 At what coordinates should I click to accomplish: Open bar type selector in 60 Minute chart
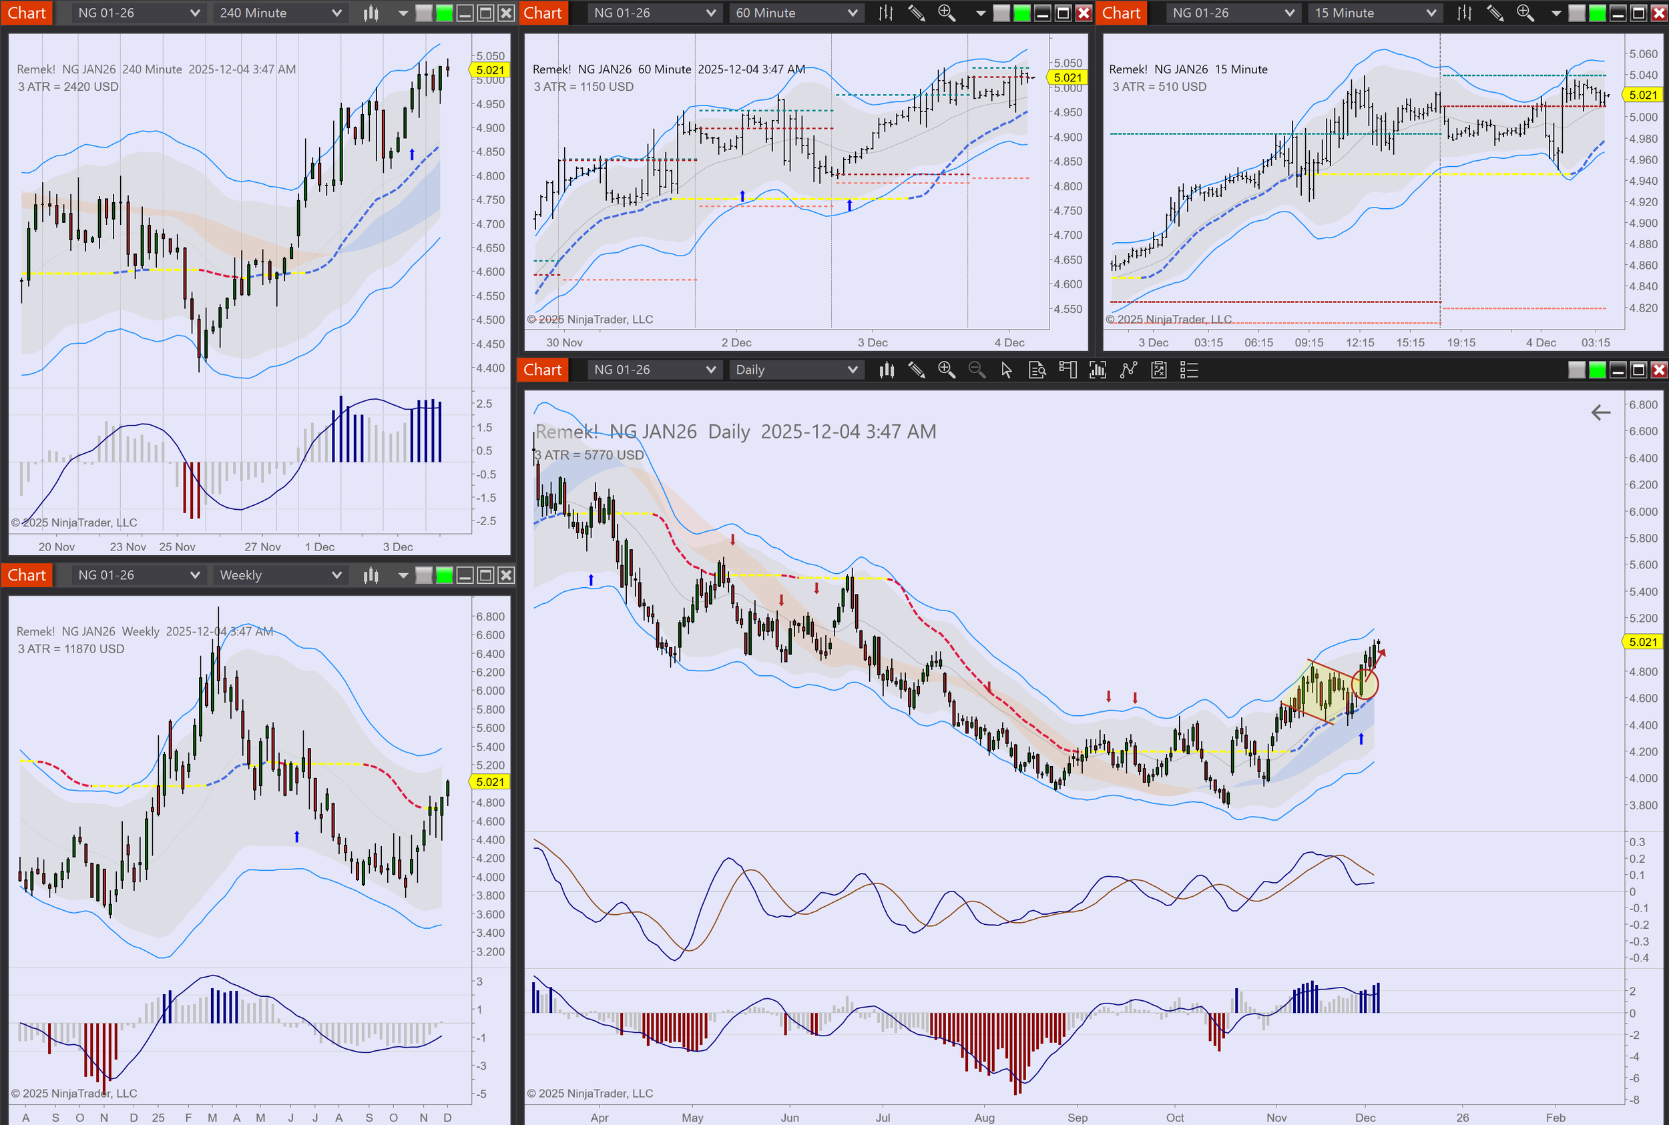(886, 13)
